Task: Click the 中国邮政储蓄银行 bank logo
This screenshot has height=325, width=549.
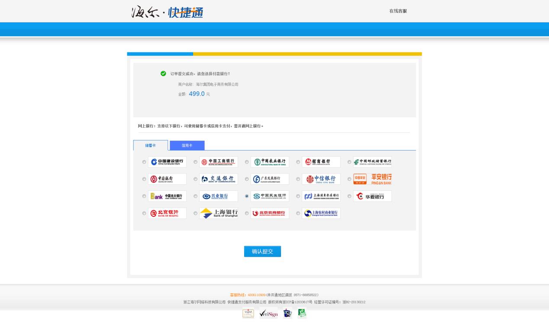Action: (x=372, y=162)
